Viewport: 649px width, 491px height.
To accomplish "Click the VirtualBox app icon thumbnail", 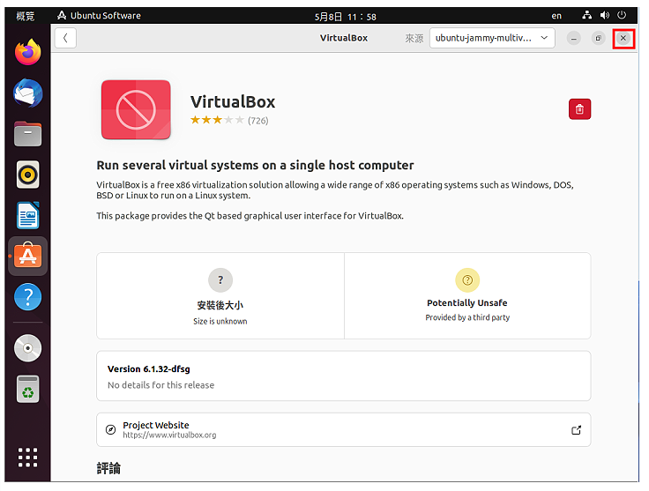I will pyautogui.click(x=136, y=109).
